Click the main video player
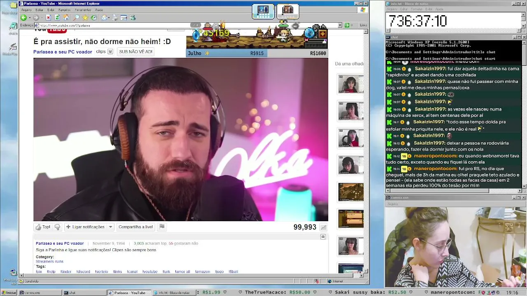The width and height of the screenshot is (527, 296). point(181,139)
